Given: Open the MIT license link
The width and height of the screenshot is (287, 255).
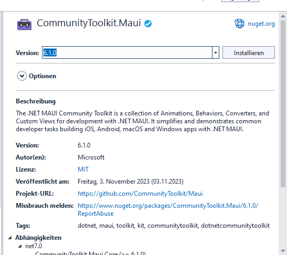Looking at the screenshot, I should pos(83,169).
